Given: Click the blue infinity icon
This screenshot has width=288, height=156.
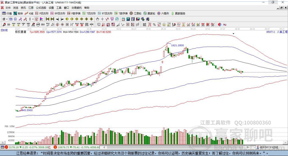Looking at the screenshot, I should tap(225, 24).
